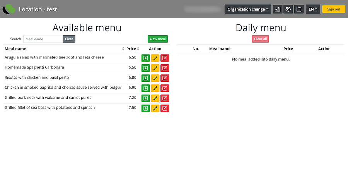348x196 pixels.
Task: Click price 7.50 for sea bass
Action: pos(133,108)
